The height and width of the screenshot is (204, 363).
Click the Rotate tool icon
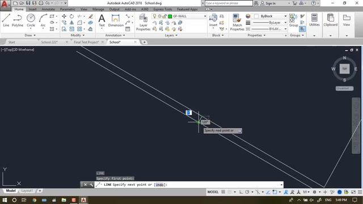(x=72, y=16)
